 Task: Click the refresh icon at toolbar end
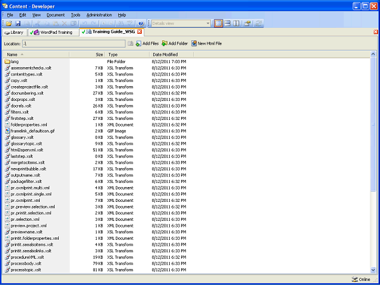(x=258, y=24)
